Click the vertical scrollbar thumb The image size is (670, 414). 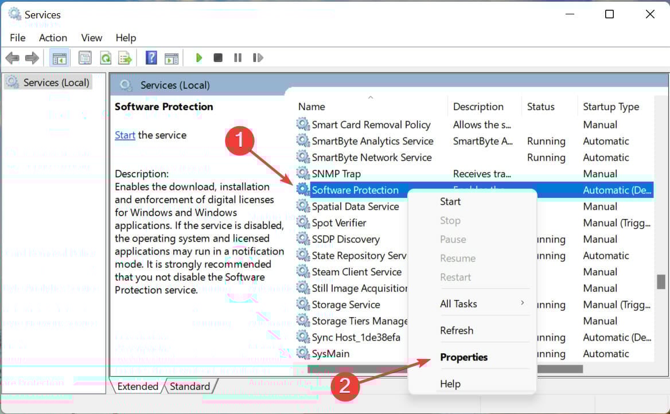661,282
